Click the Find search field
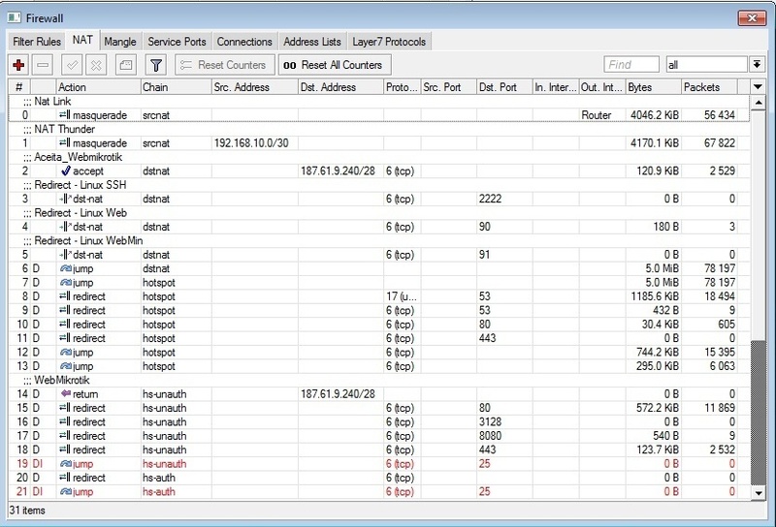776x527 pixels. tap(631, 64)
